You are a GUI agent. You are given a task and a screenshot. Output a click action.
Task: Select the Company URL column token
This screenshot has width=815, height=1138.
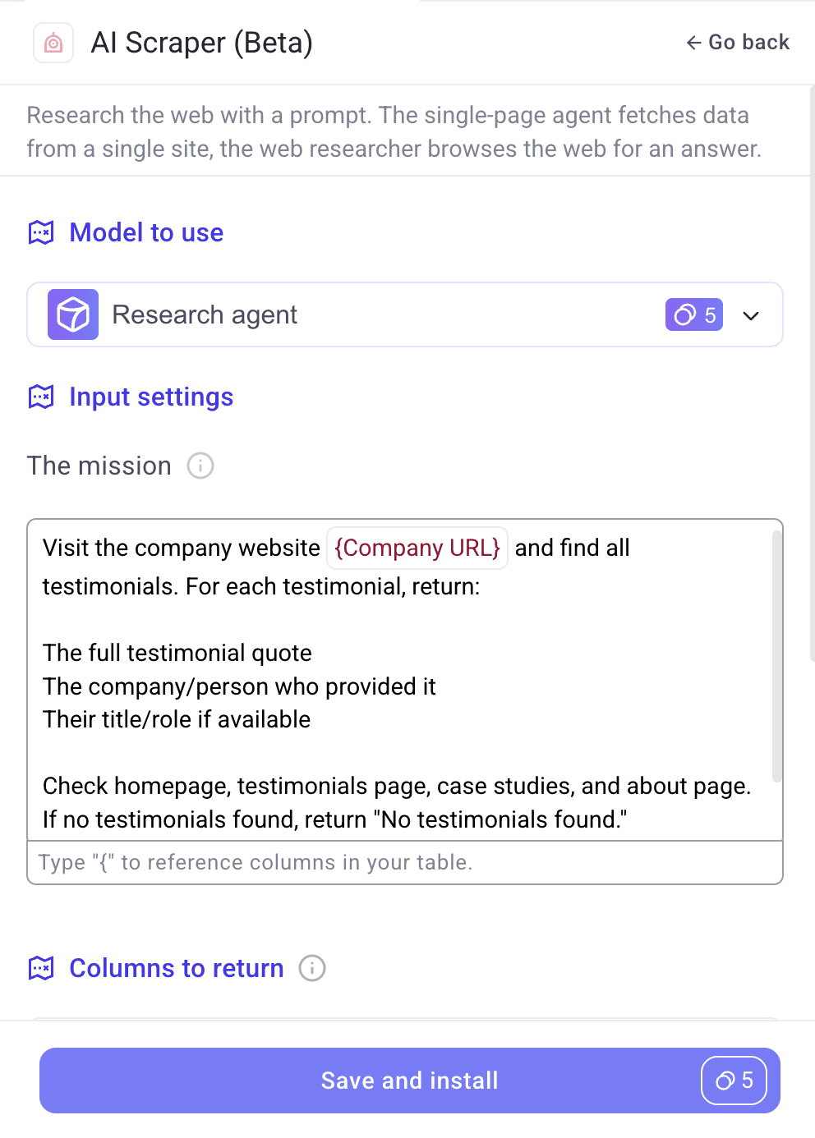click(x=417, y=548)
